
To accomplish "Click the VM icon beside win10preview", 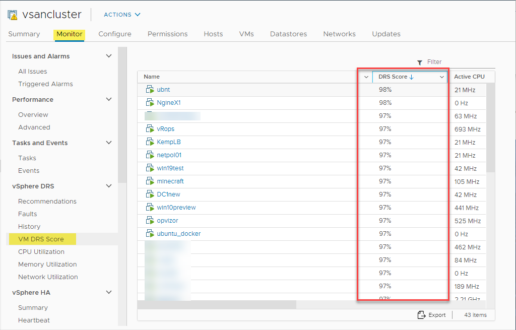I will click(150, 207).
